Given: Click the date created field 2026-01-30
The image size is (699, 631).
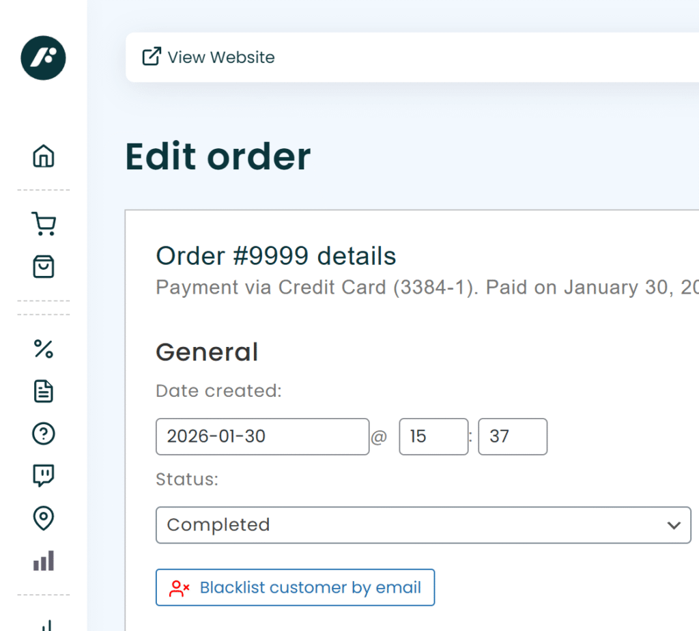Looking at the screenshot, I should coord(262,436).
